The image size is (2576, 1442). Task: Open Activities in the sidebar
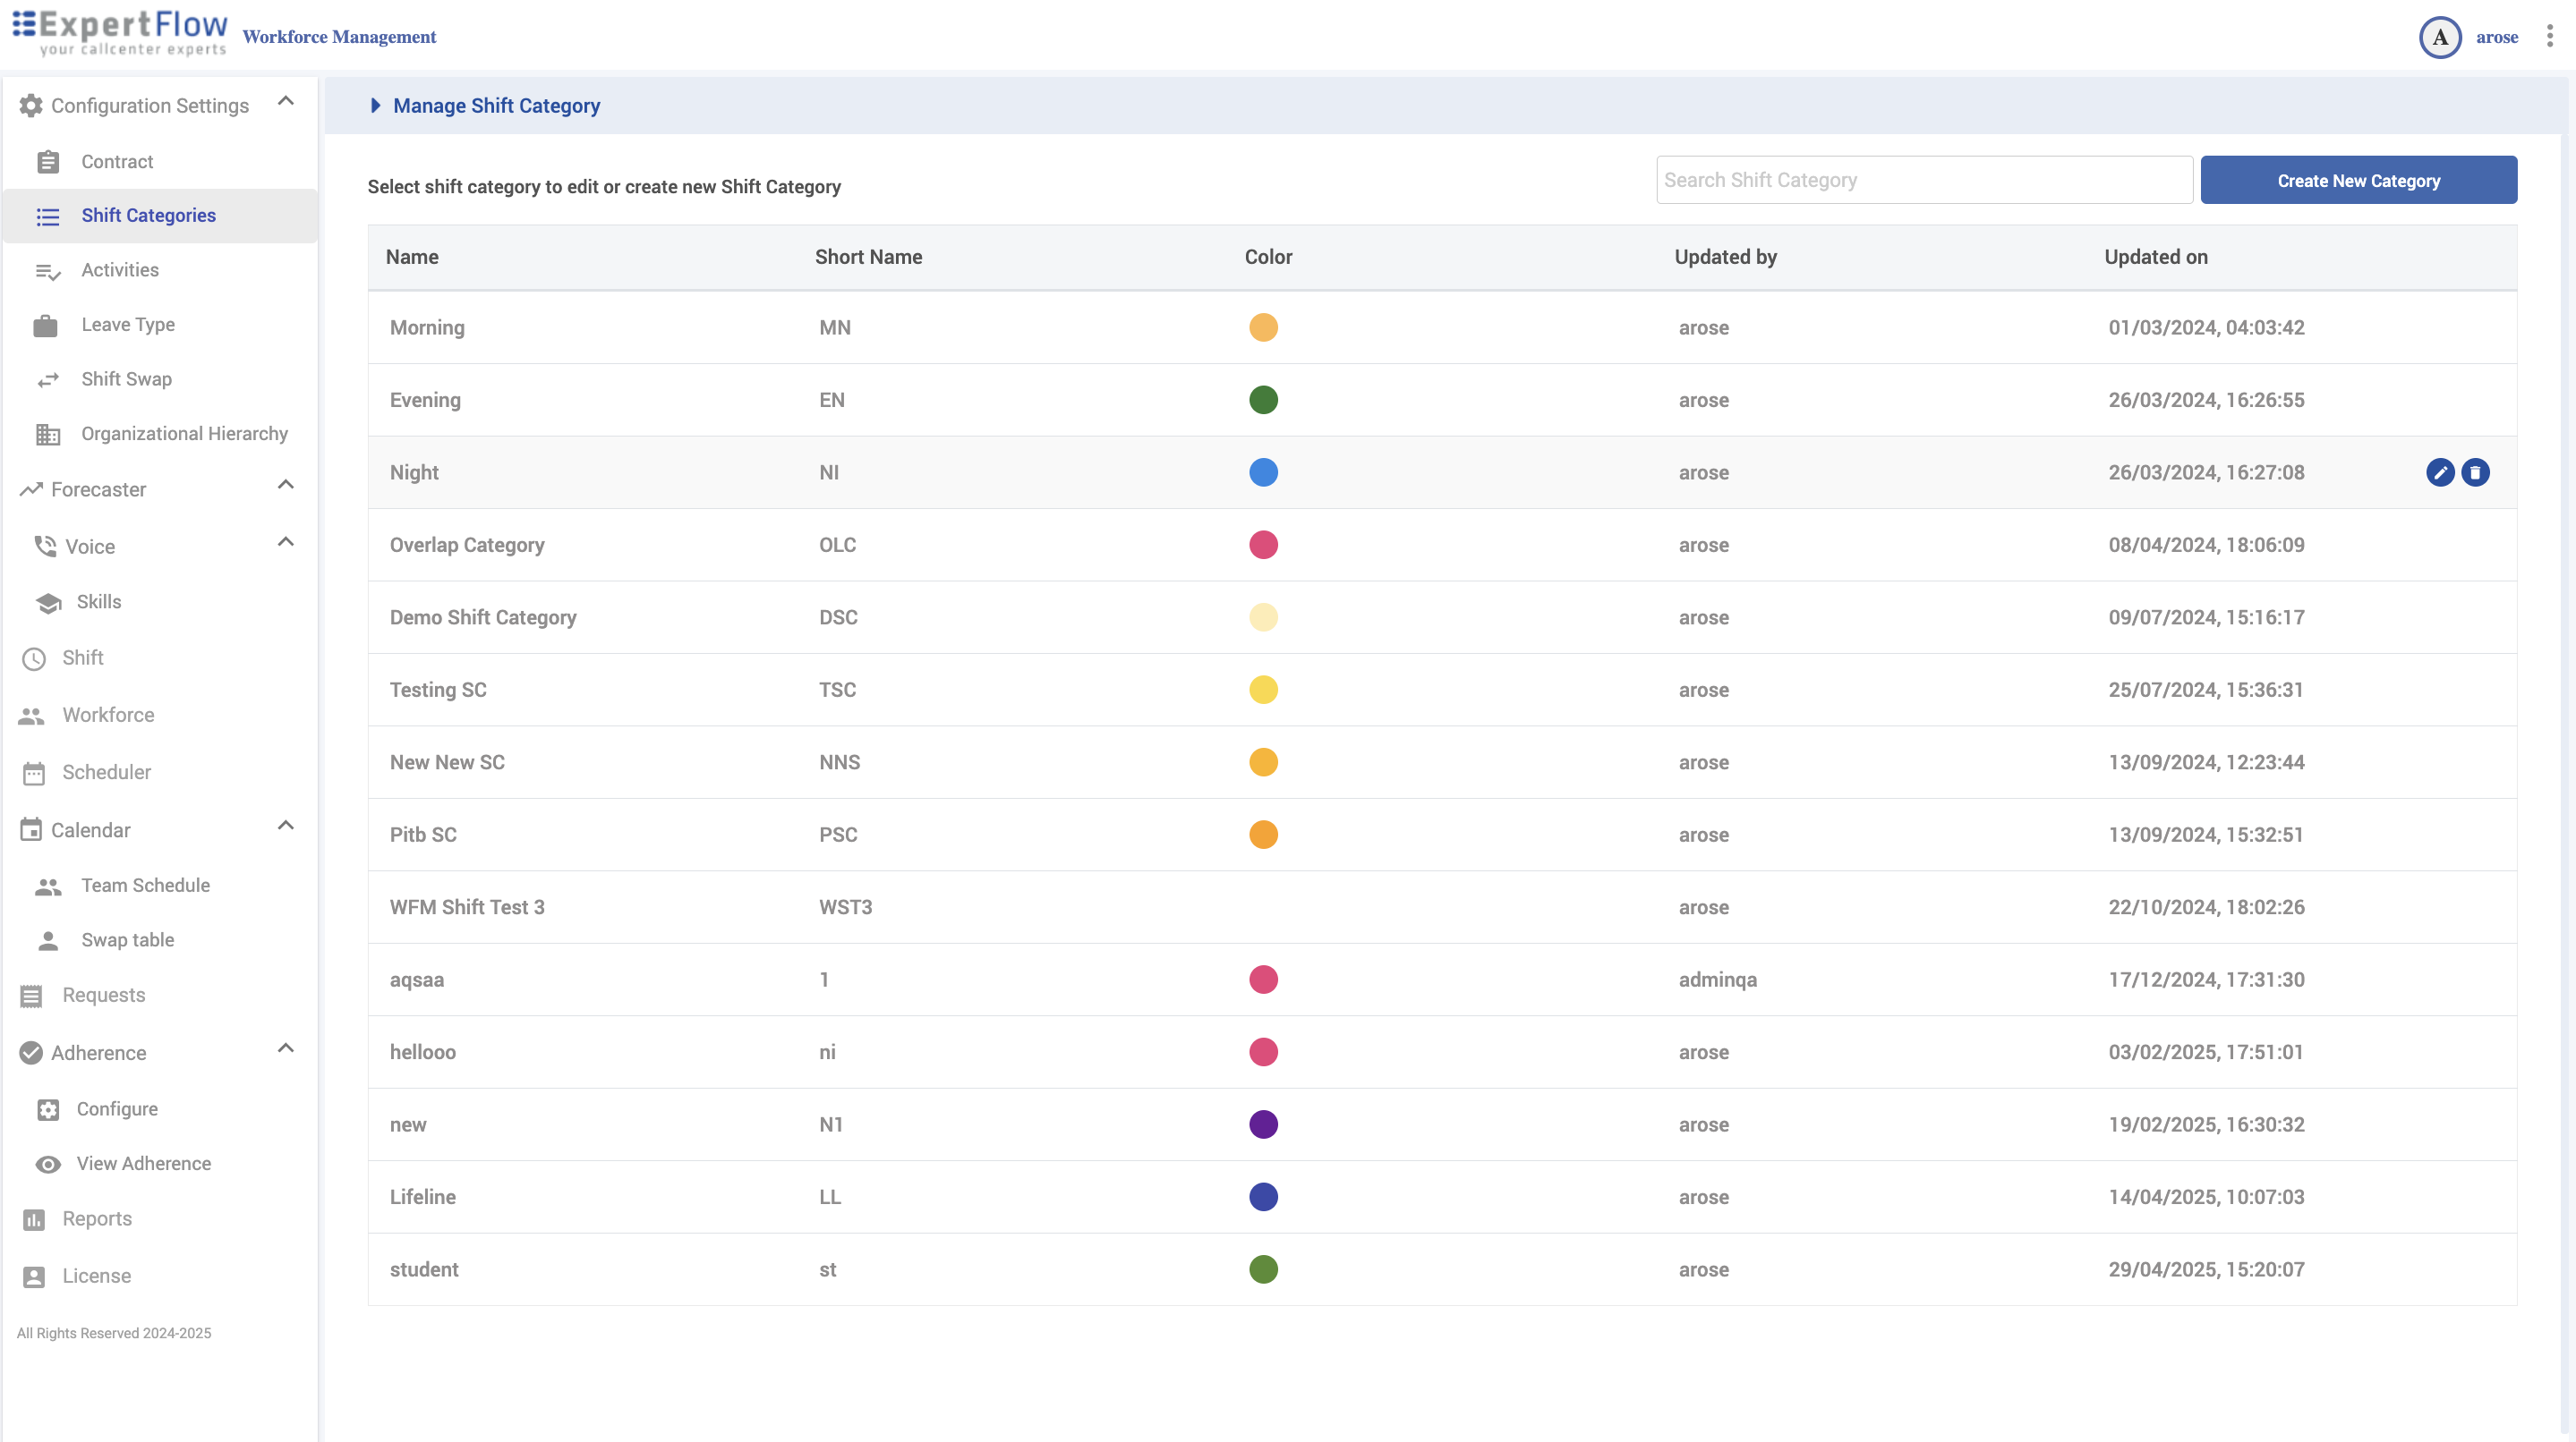120,270
